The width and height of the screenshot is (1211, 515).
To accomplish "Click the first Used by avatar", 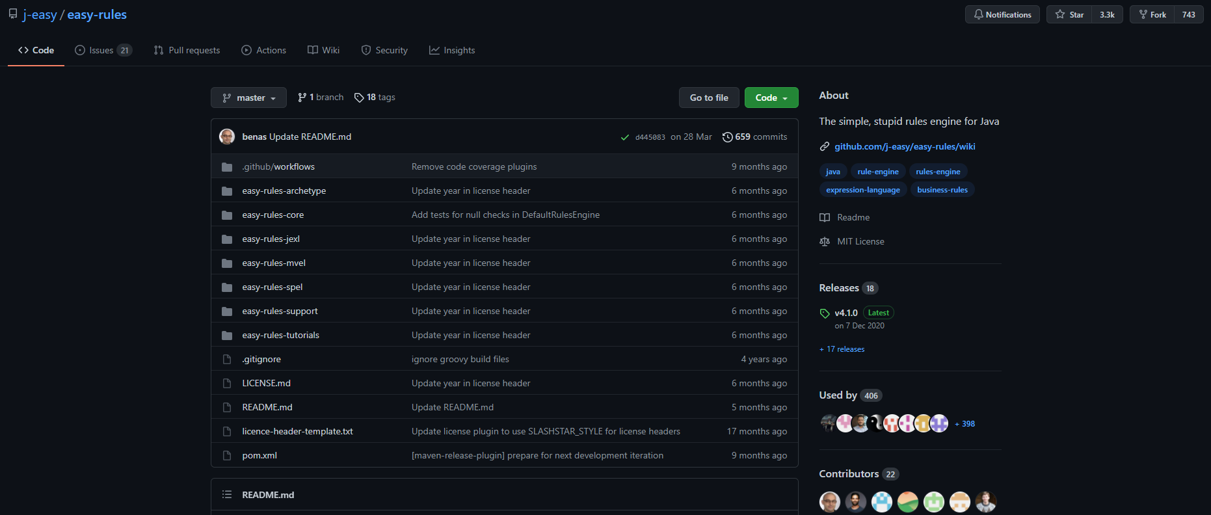I will tap(828, 423).
